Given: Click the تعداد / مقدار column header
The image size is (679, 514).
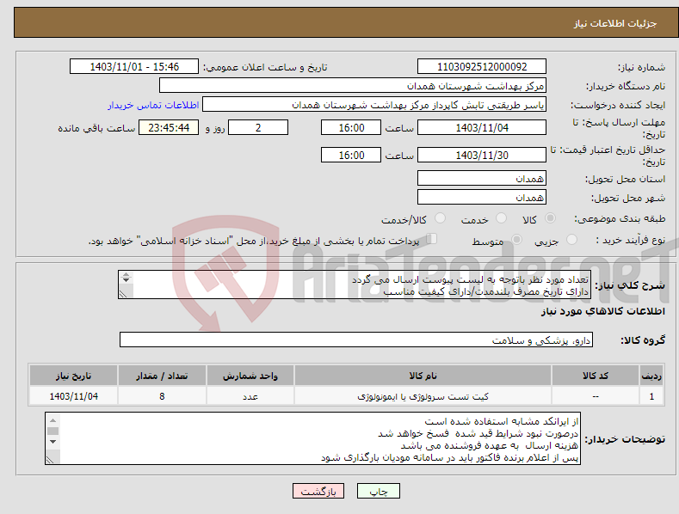Looking at the screenshot, I should pos(162,376).
